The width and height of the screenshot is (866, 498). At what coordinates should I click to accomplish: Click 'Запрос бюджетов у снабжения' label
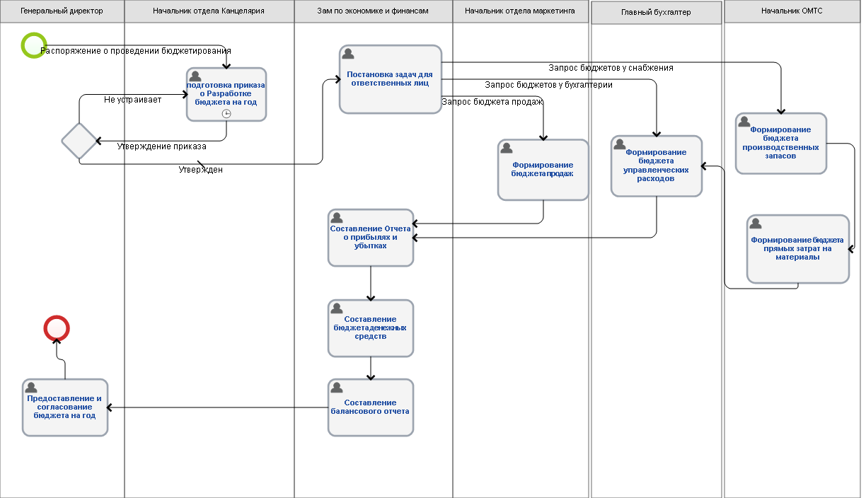(x=611, y=68)
